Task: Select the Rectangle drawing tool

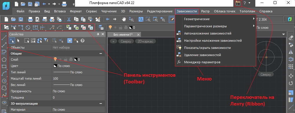Action: [4, 66]
